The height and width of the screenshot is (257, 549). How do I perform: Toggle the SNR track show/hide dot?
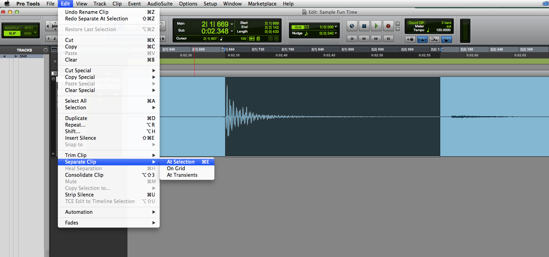pyautogui.click(x=5, y=56)
